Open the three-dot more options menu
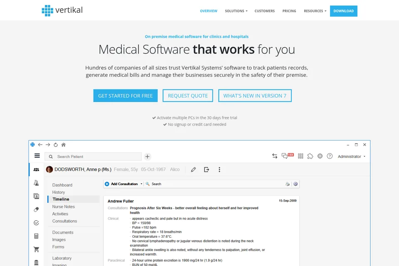The image size is (399, 266). (219, 170)
